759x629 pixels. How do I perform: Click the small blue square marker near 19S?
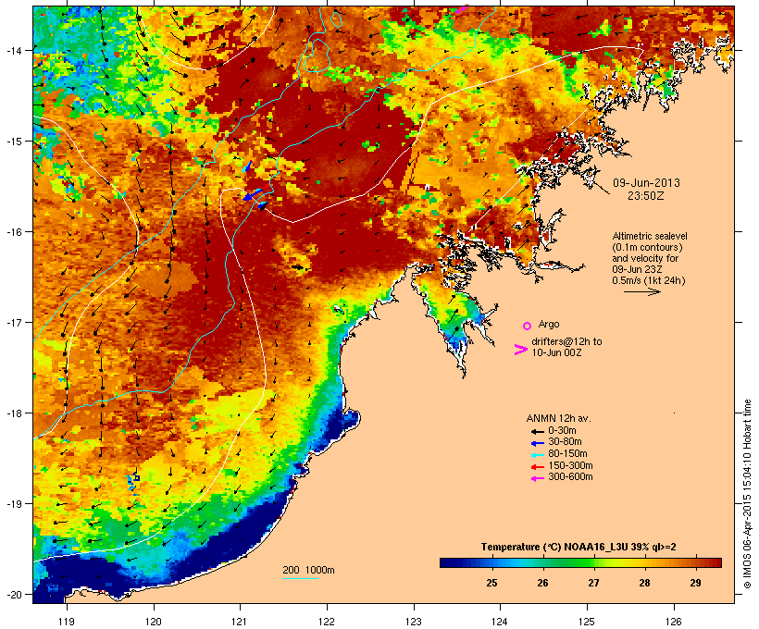pos(136,478)
